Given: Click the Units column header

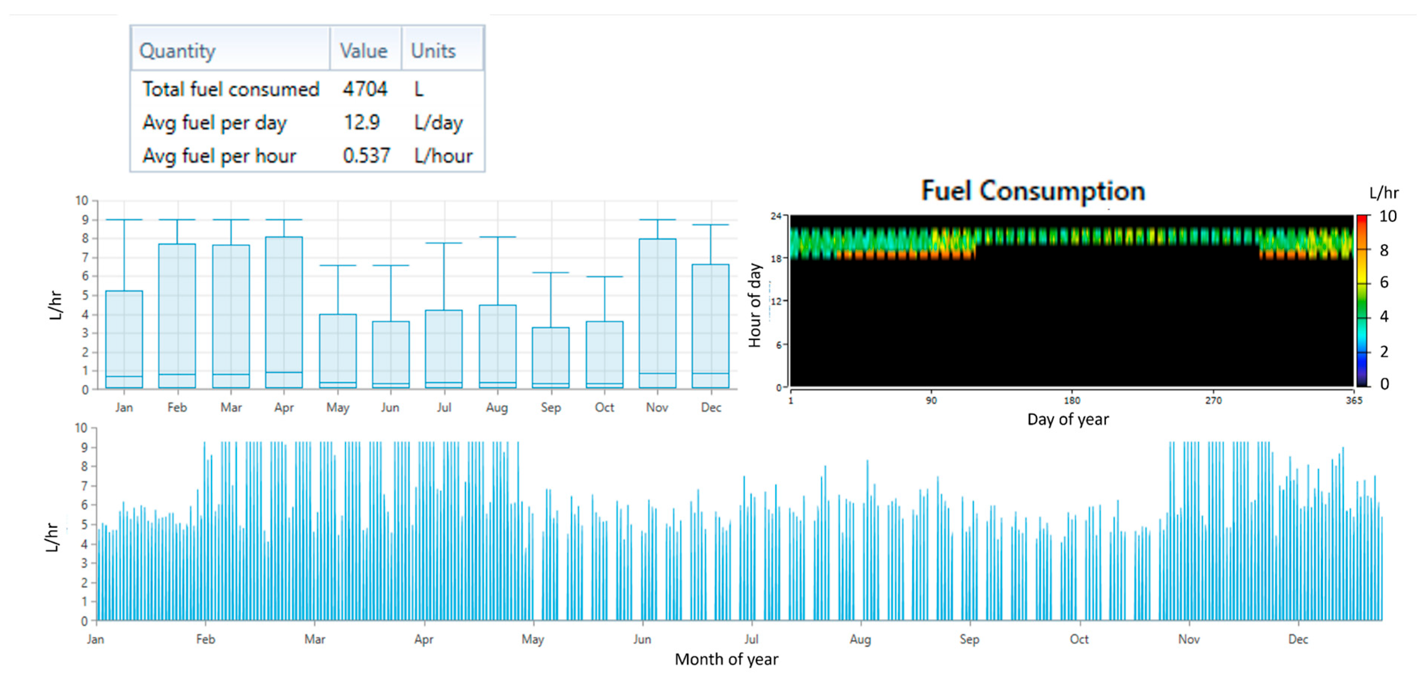Looking at the screenshot, I should (x=433, y=51).
